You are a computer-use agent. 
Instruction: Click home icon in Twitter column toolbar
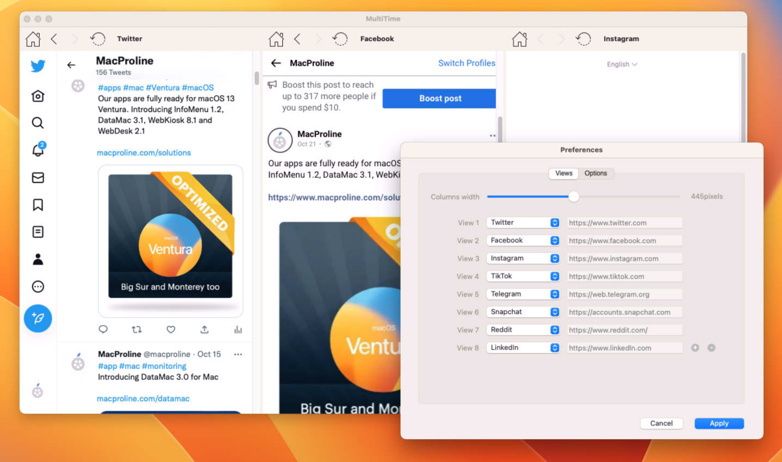(33, 39)
